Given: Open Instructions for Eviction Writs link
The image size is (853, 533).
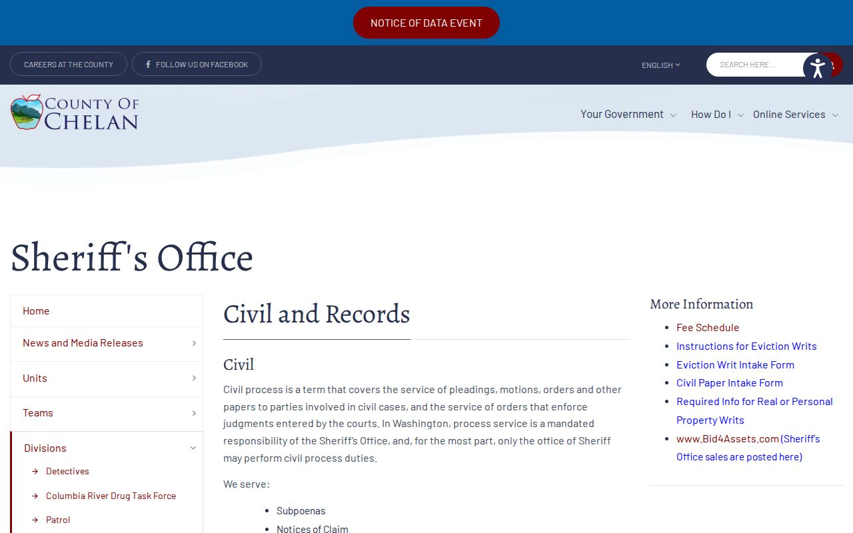Looking at the screenshot, I should point(746,346).
